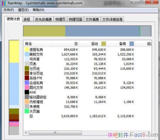
Task: Click the orange 内核堆栈 color swatch
Action: tap(27, 102)
